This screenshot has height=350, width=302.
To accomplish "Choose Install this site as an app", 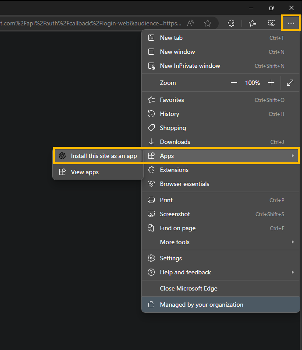I will pos(98,156).
